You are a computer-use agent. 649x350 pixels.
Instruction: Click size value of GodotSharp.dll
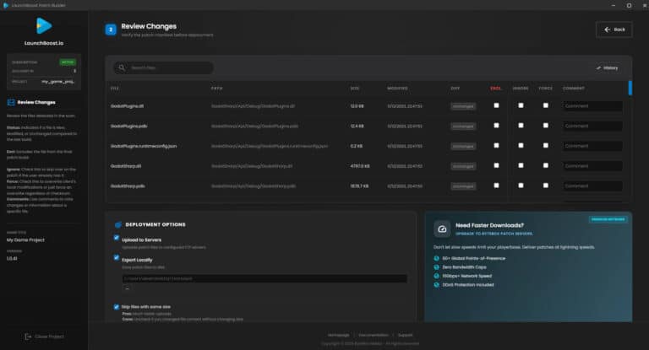[x=360, y=166]
